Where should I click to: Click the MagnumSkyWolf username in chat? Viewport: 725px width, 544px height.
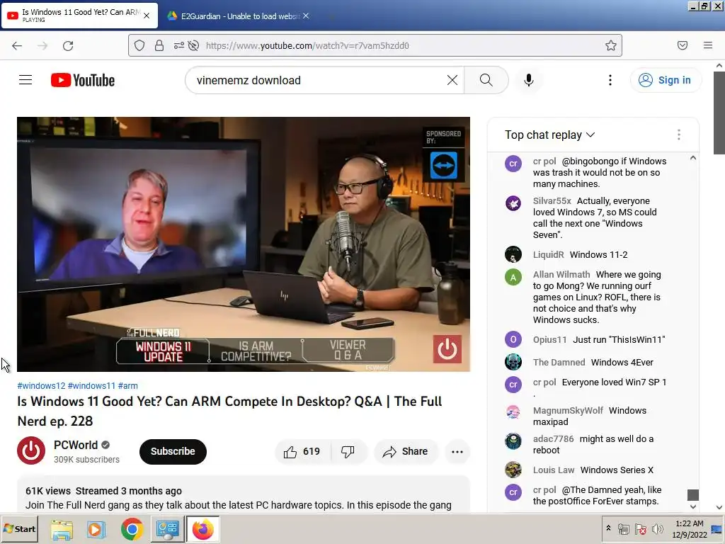pos(568,410)
